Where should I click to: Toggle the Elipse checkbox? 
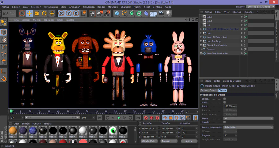pyautogui.click(x=224, y=99)
